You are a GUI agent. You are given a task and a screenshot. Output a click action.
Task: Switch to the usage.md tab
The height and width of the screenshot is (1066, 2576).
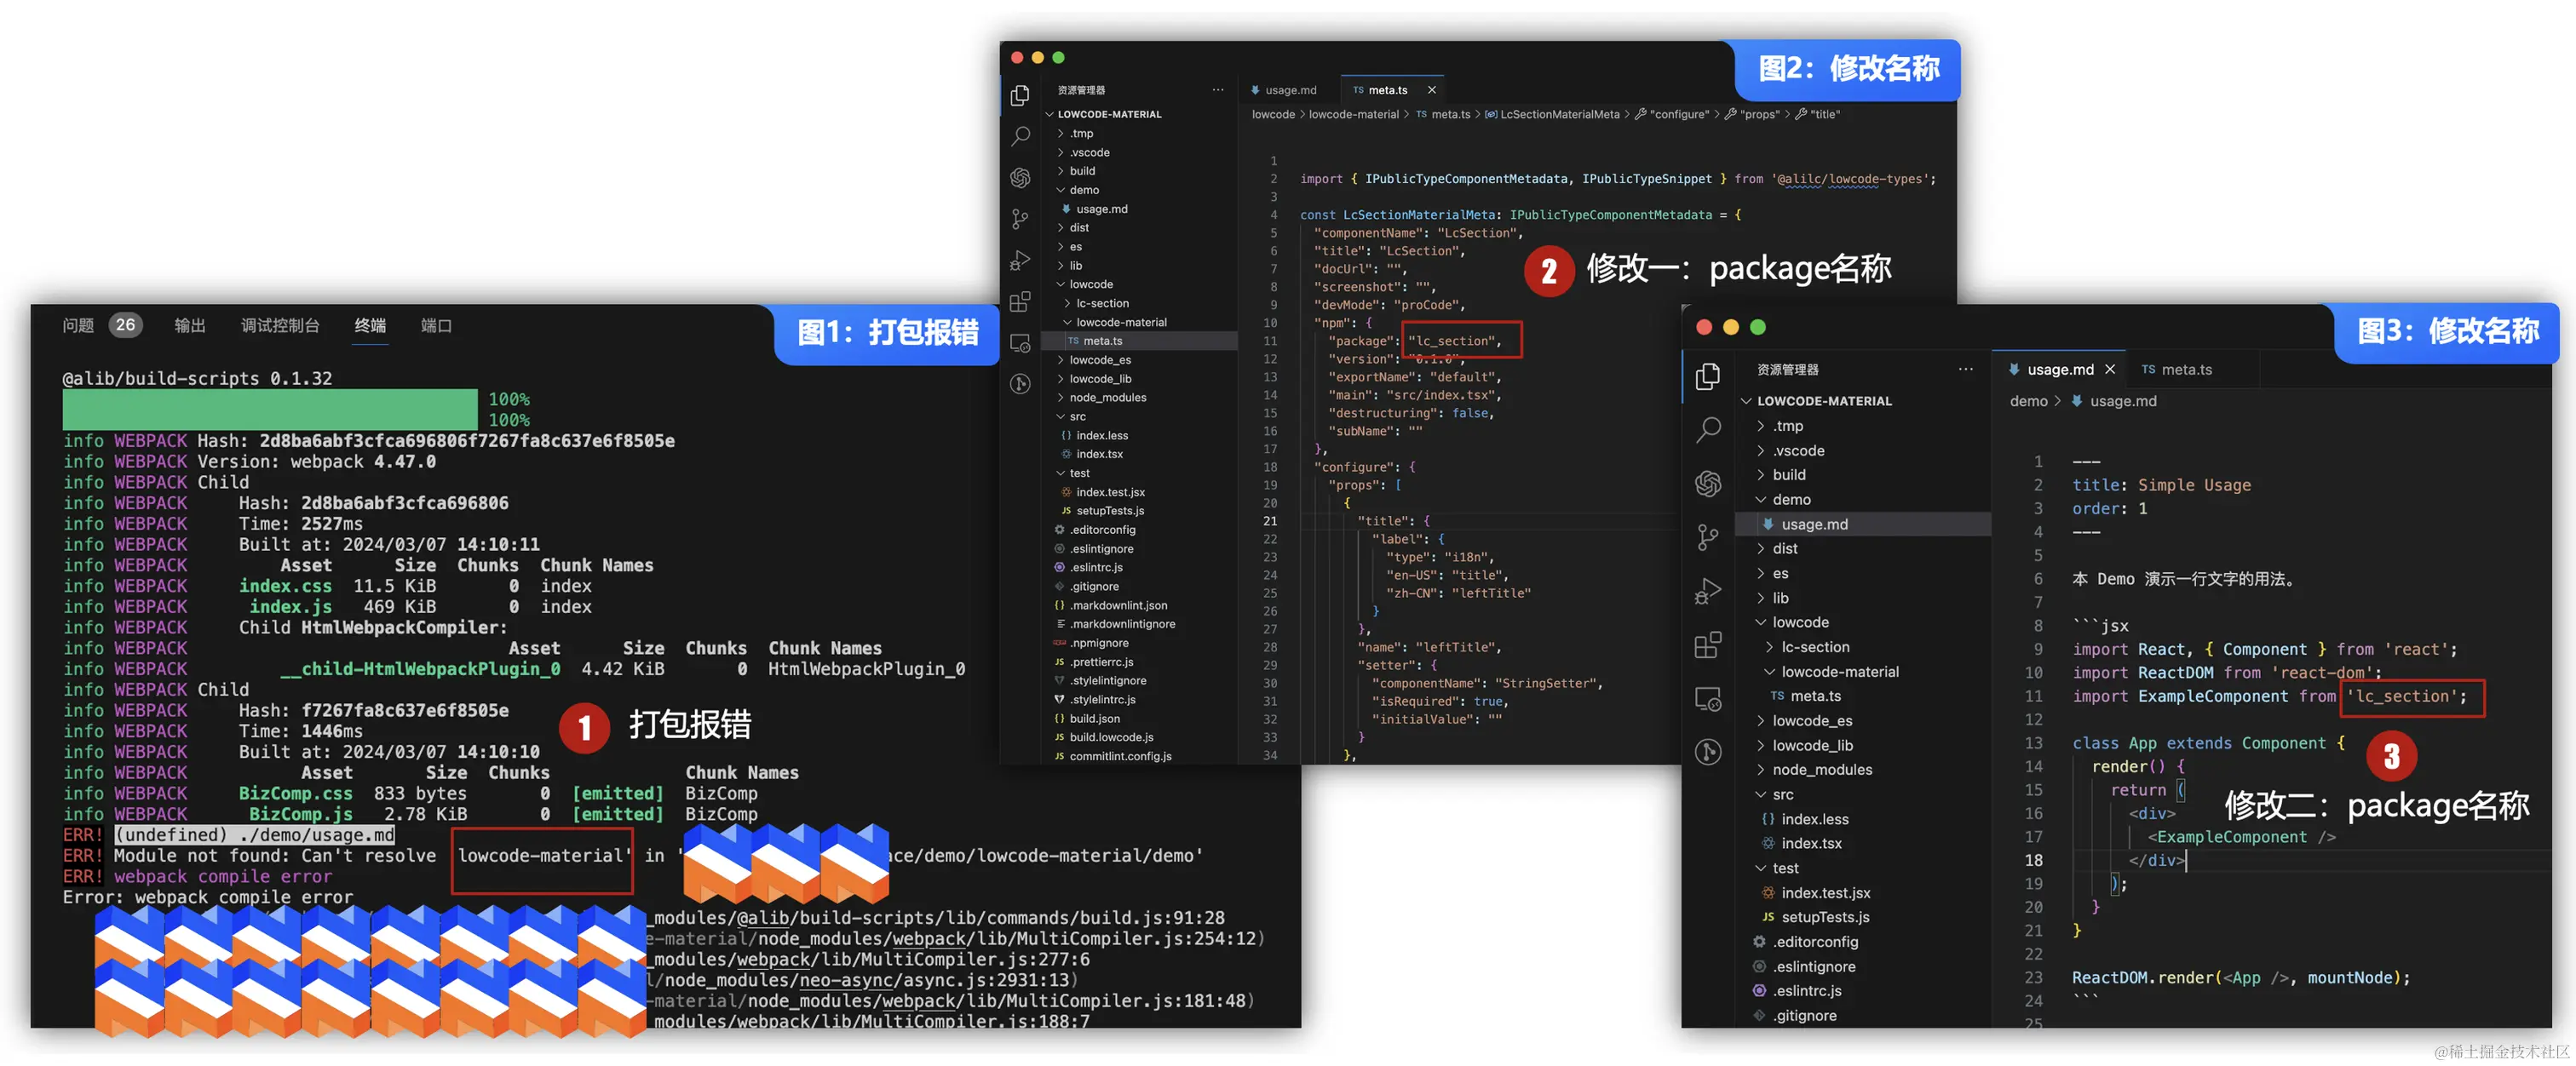click(1291, 90)
